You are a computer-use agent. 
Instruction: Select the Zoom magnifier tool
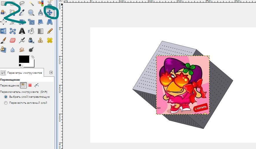[x=31, y=12]
